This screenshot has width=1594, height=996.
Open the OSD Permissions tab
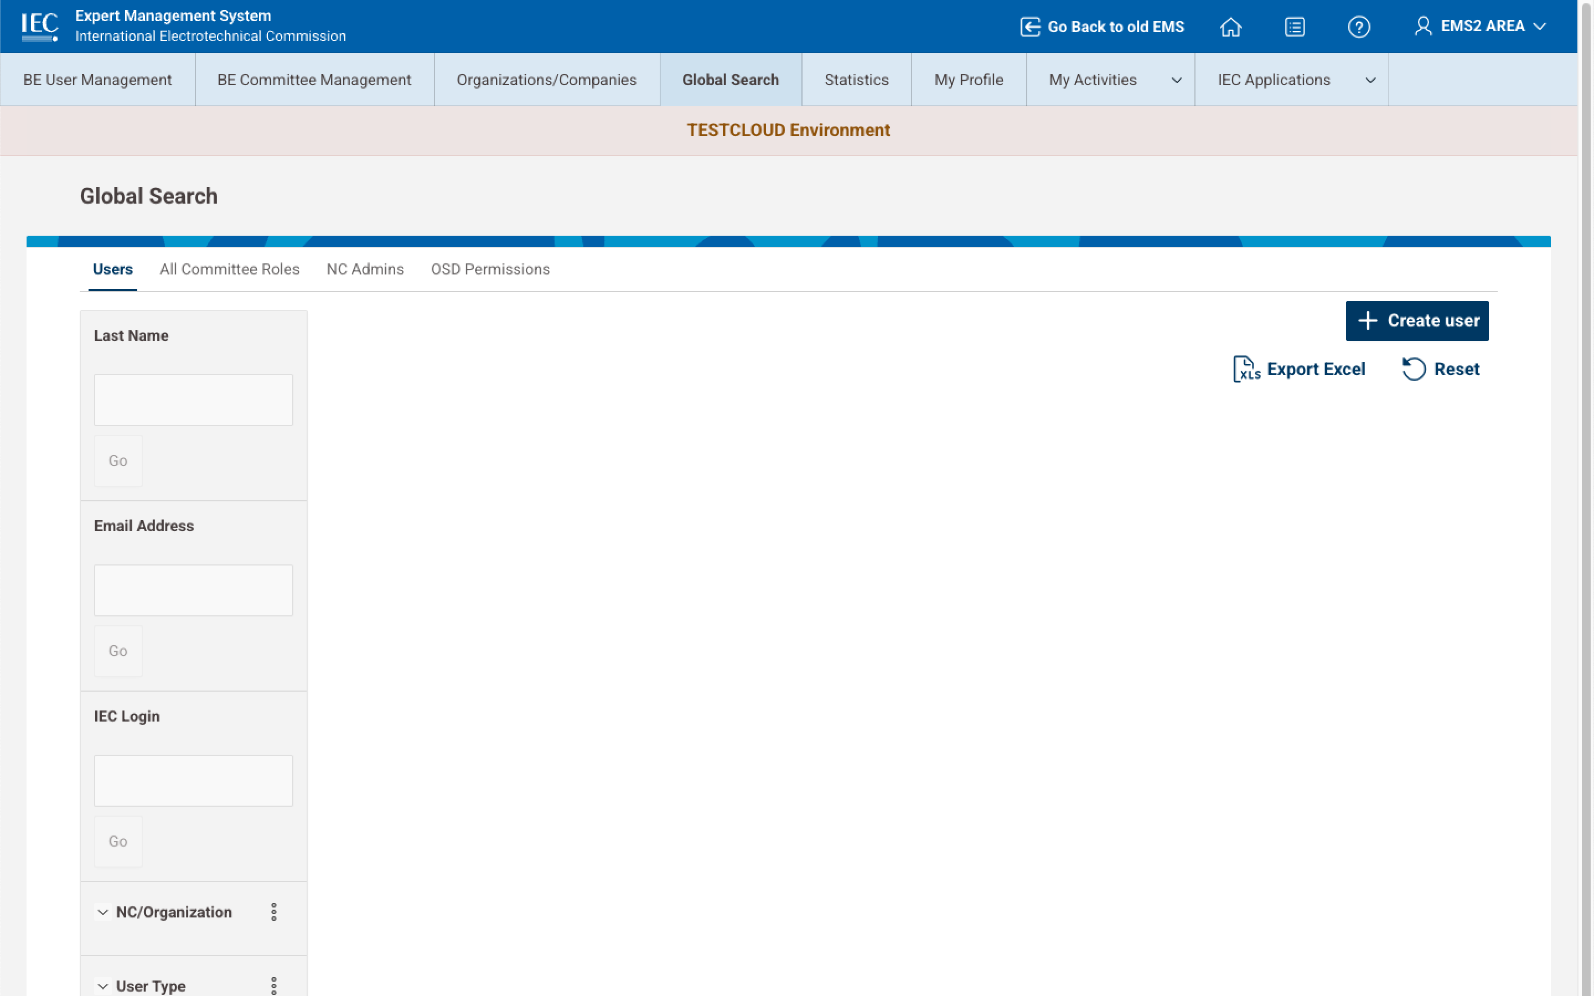[490, 269]
